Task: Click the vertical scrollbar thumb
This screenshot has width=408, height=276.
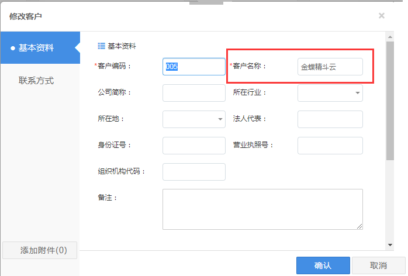Action: point(390,99)
